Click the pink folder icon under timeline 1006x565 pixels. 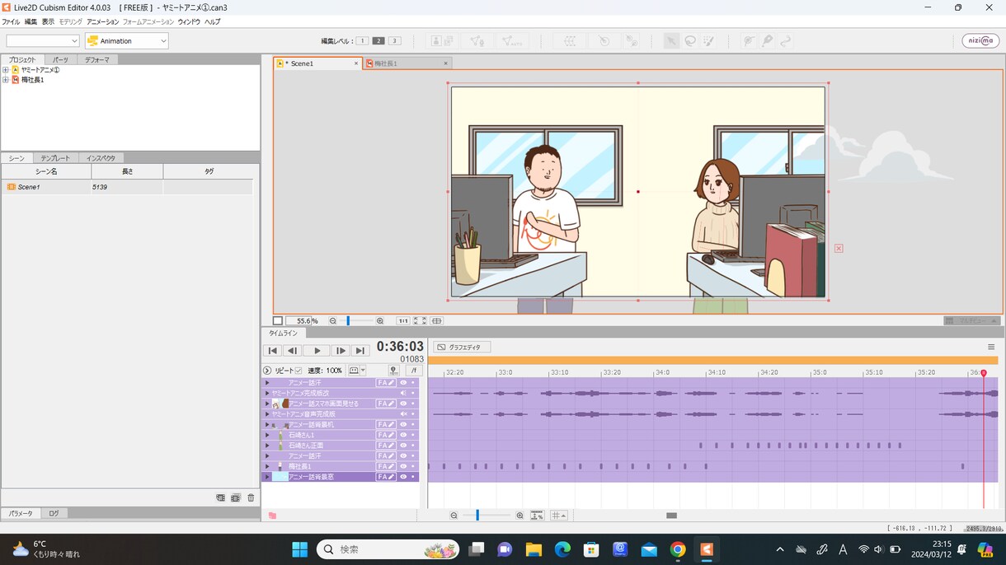[x=272, y=516]
